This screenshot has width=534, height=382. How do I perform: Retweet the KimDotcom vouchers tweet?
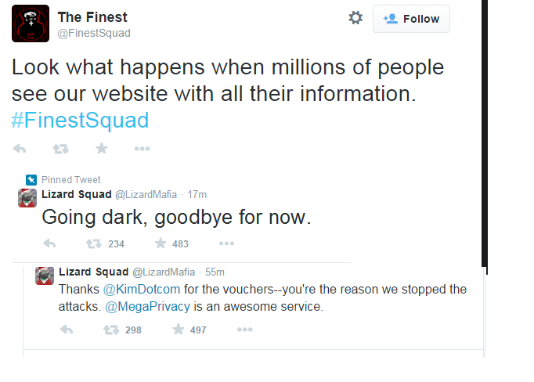click(x=112, y=330)
